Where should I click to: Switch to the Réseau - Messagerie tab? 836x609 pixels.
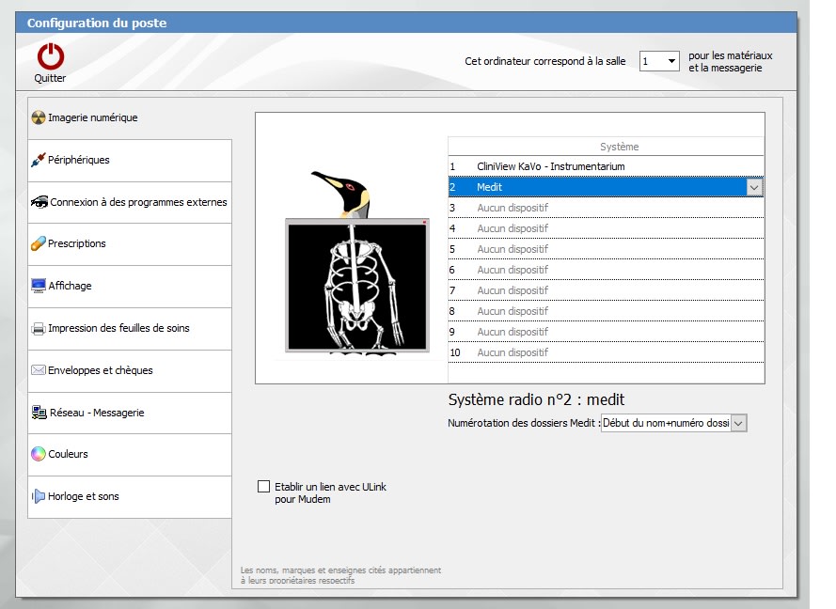[96, 413]
